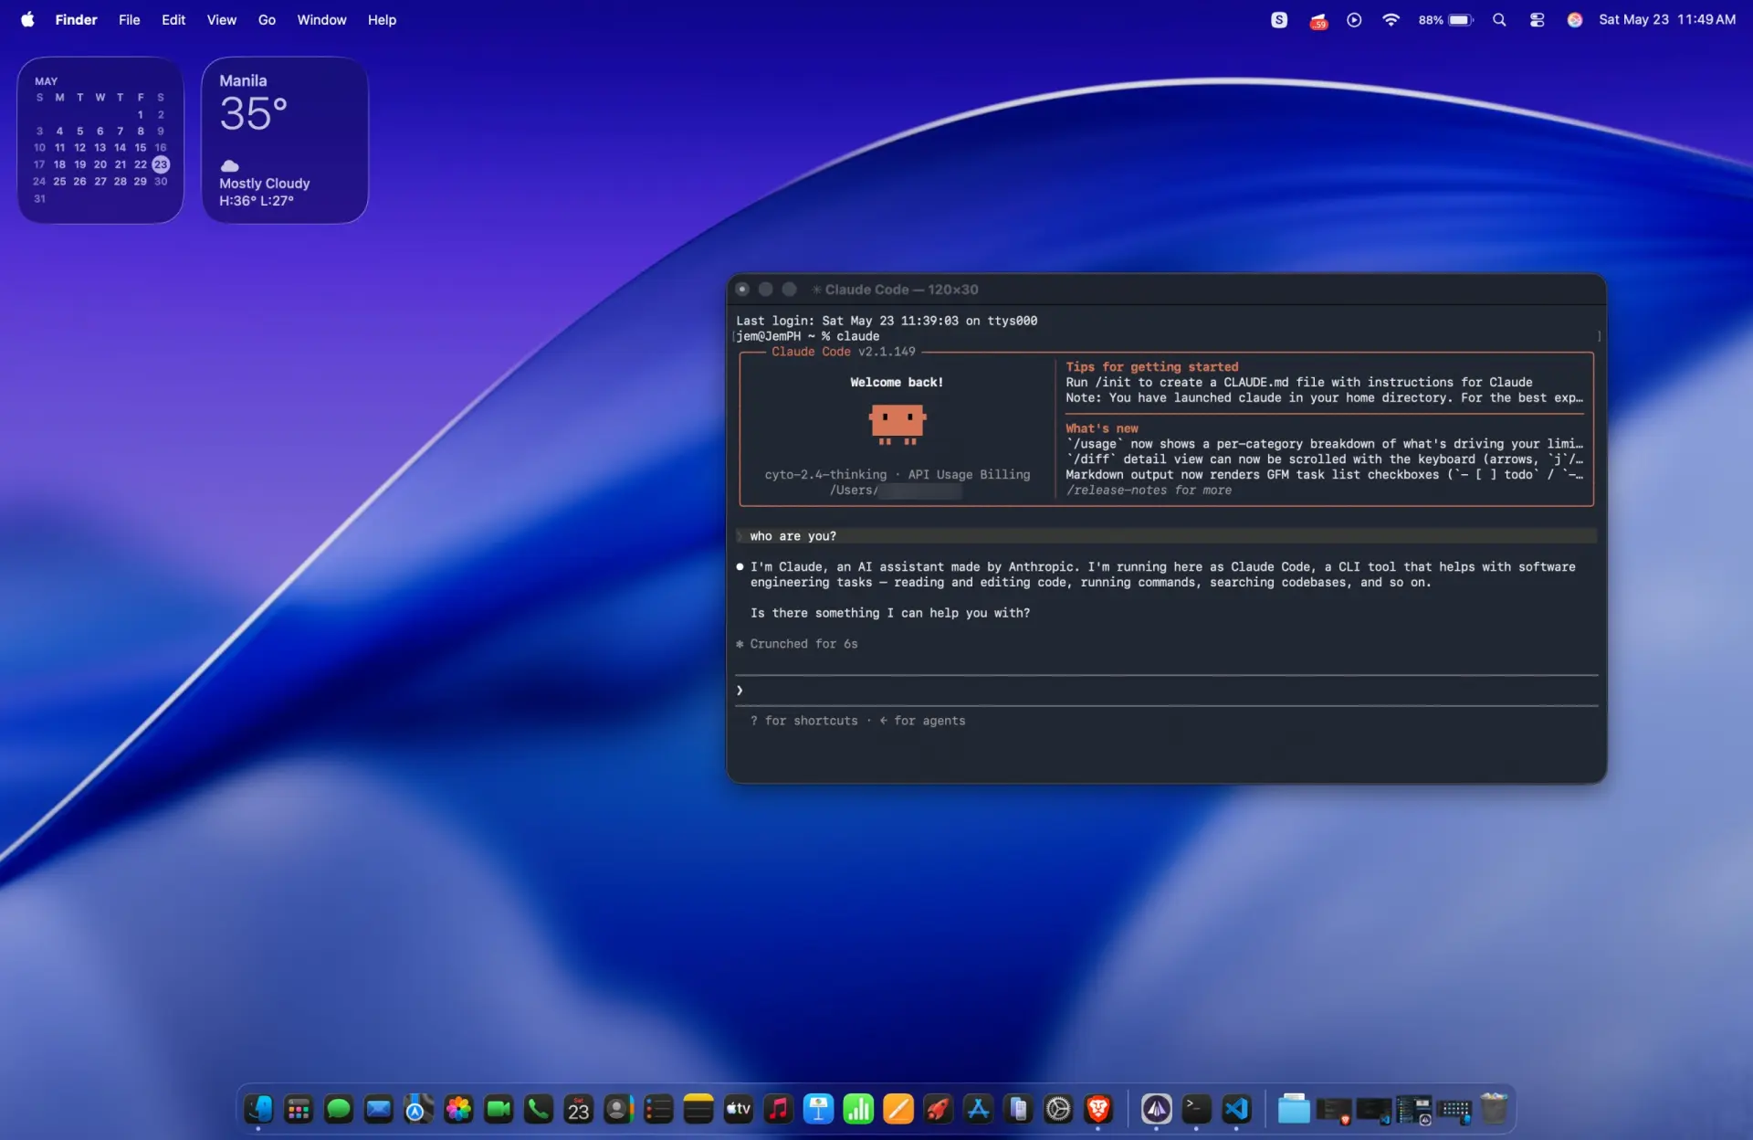Open Launchpad from the Dock

[299, 1109]
